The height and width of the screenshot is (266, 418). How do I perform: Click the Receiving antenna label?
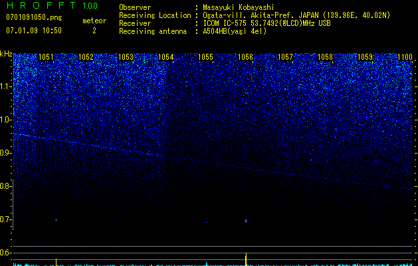coord(153,31)
